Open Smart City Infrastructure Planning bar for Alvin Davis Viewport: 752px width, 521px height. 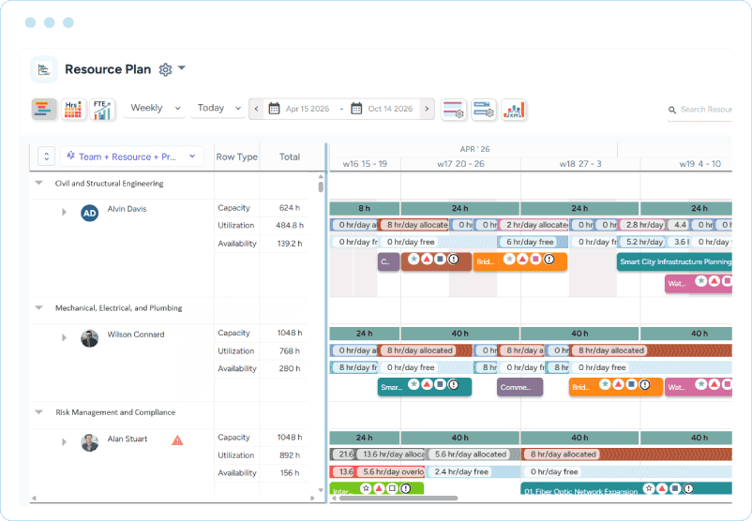(674, 261)
